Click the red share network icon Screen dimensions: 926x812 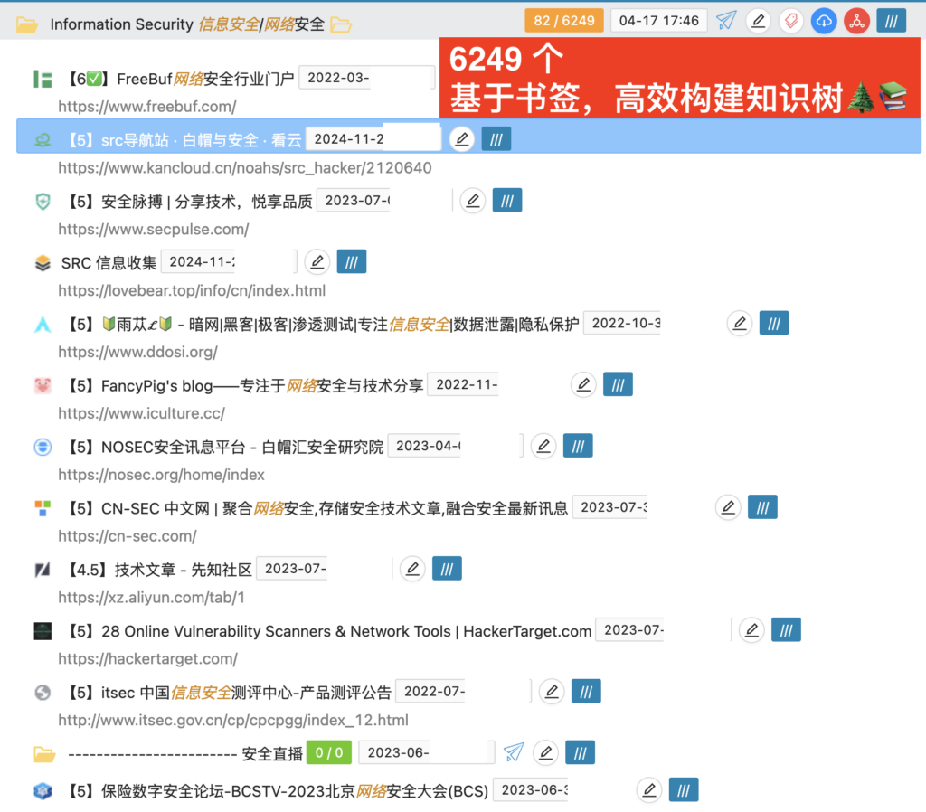tap(857, 22)
